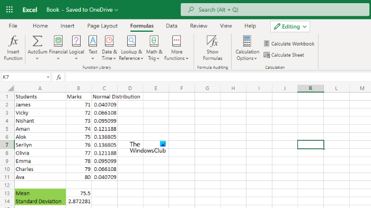Viewport: 371px width, 208px height.
Task: Click the green Standard Deviation cell
Action: (40, 201)
